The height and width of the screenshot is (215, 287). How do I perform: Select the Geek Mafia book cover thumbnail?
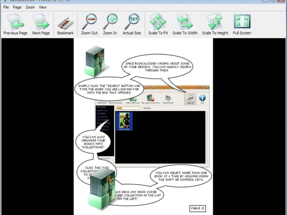click(124, 121)
